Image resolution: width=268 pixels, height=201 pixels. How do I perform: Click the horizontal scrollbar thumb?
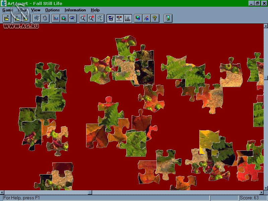click(x=90, y=192)
